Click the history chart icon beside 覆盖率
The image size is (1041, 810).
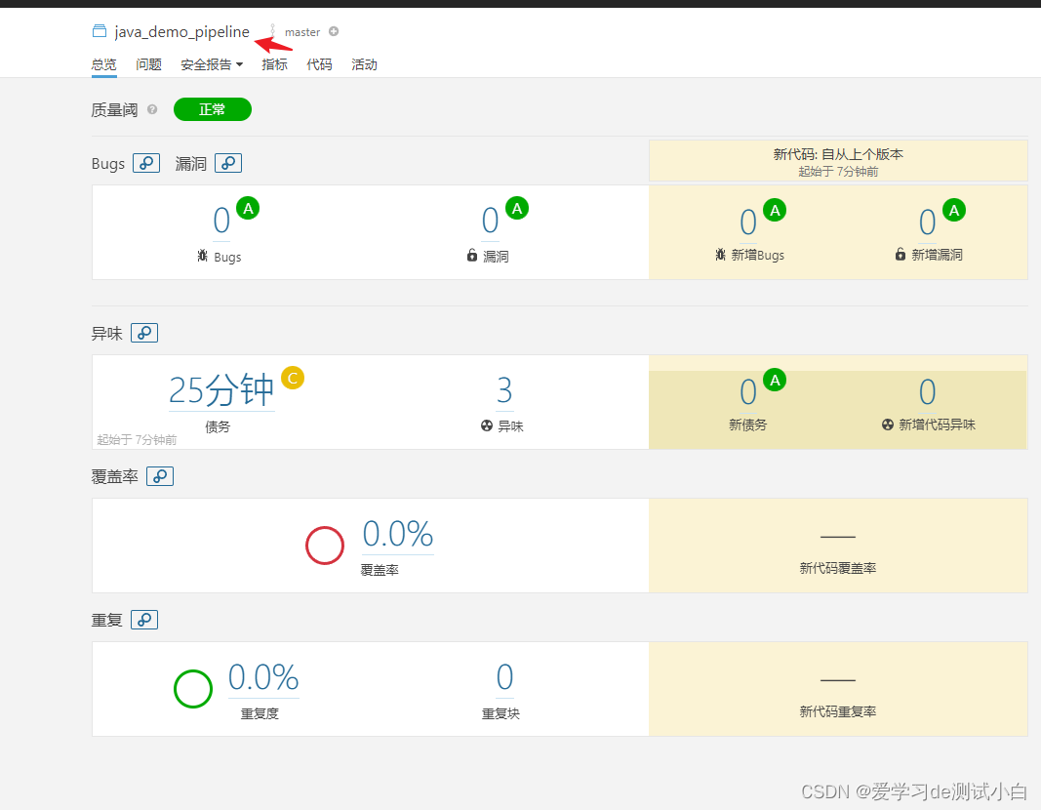159,476
